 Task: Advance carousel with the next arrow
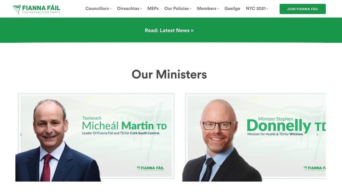(x=317, y=134)
